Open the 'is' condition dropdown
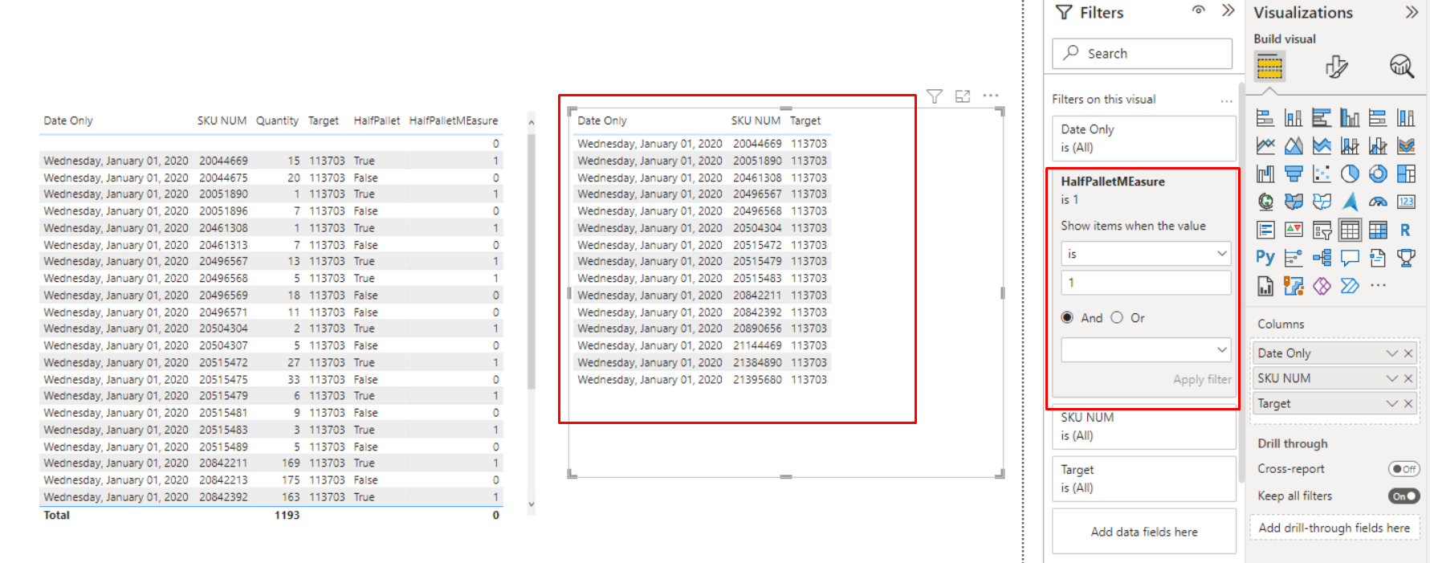The height and width of the screenshot is (563, 1430). pos(1146,254)
